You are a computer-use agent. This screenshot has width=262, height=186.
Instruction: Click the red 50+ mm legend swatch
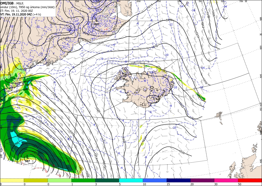click(250, 180)
